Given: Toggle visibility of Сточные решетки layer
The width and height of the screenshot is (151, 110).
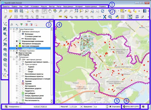Looking at the screenshot, I should 20,36.
